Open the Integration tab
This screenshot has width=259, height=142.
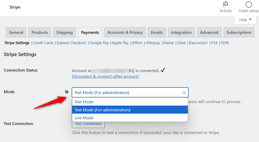[181, 33]
